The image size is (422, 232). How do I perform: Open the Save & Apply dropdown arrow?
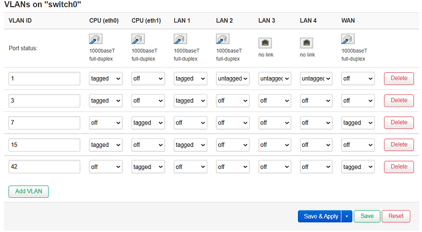[347, 216]
